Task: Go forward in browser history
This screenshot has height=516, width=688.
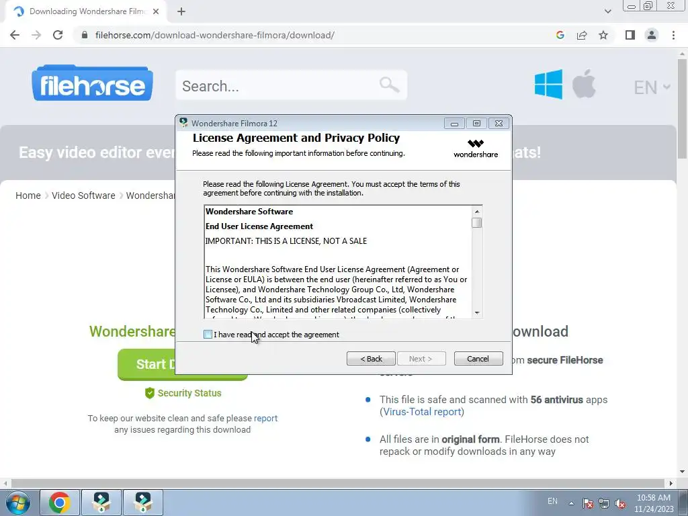Action: (x=36, y=35)
